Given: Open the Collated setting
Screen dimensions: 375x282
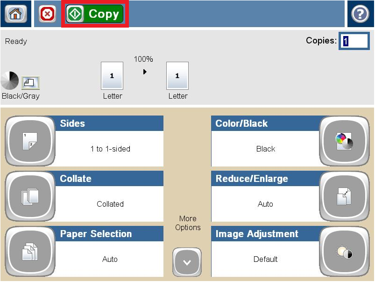Looking at the screenshot, I should 110,204.
